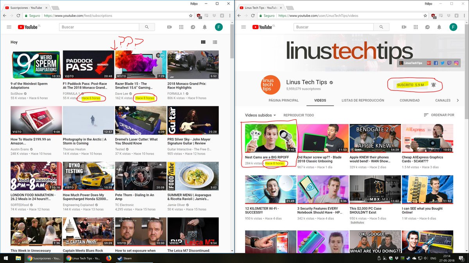Click search field in Subscriptions window

click(x=99, y=27)
